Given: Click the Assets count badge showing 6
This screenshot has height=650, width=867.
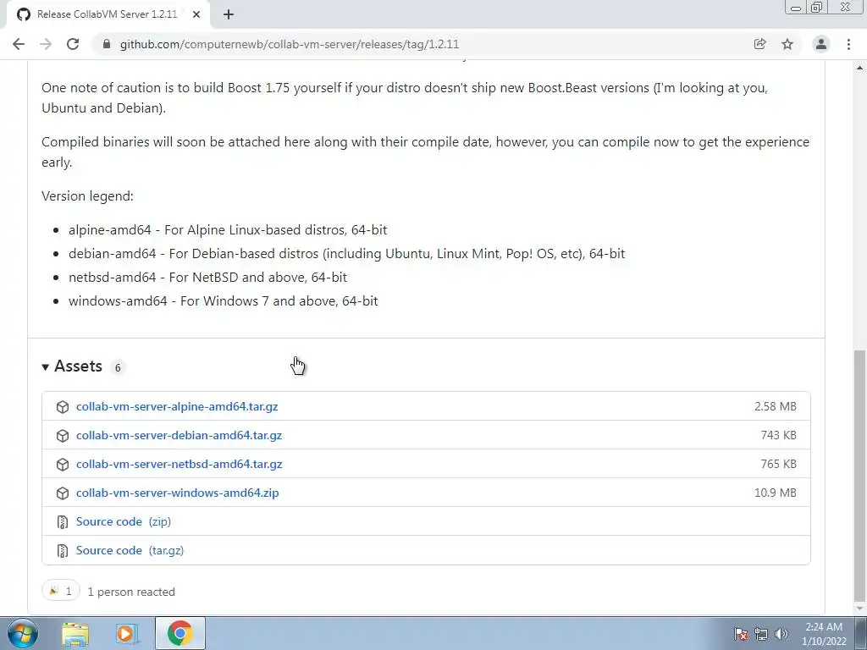Looking at the screenshot, I should tap(118, 367).
